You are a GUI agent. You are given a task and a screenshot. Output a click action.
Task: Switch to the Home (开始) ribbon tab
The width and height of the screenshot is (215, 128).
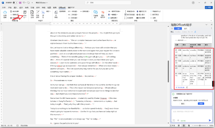[10, 7]
